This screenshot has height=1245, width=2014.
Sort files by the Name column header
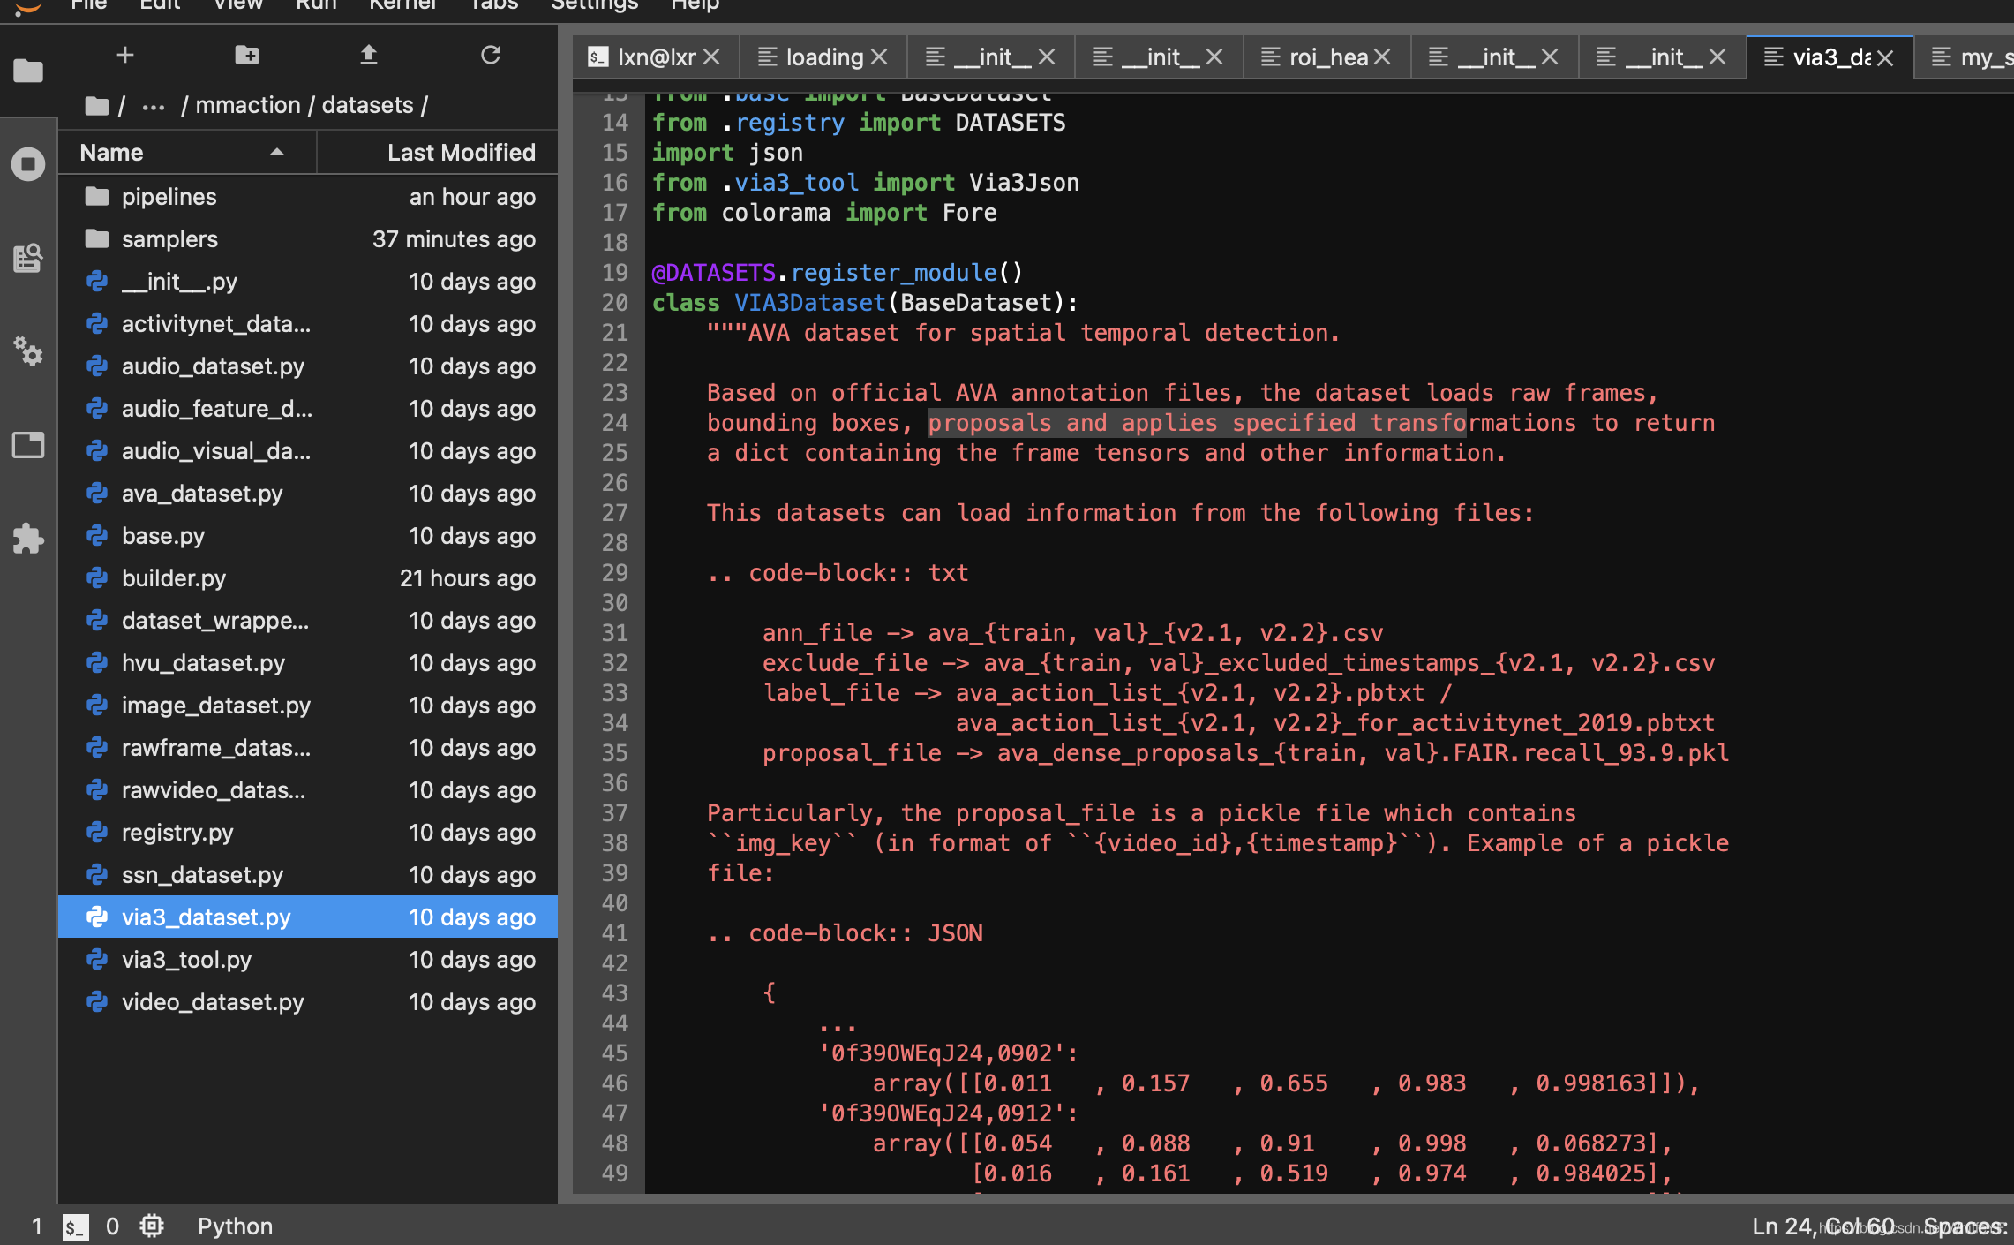click(x=111, y=153)
